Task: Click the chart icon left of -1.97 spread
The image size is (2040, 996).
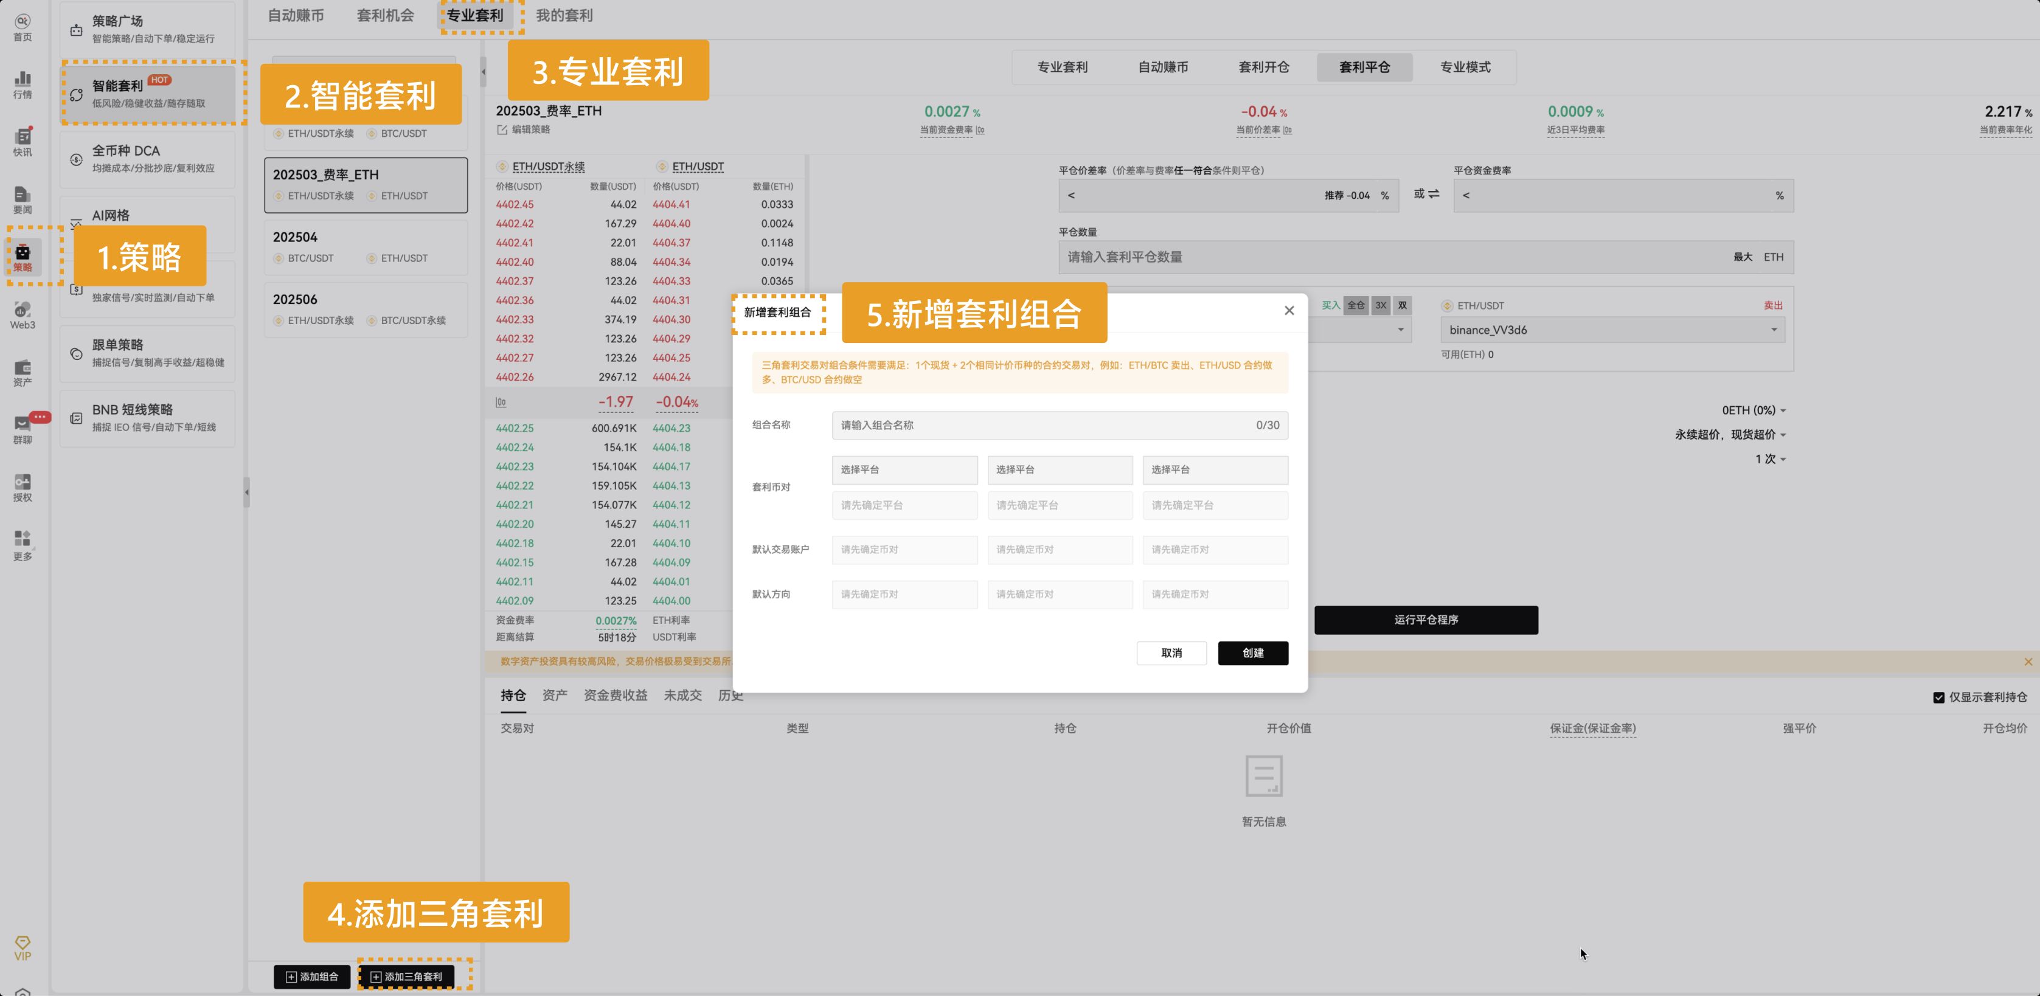Action: point(501,402)
